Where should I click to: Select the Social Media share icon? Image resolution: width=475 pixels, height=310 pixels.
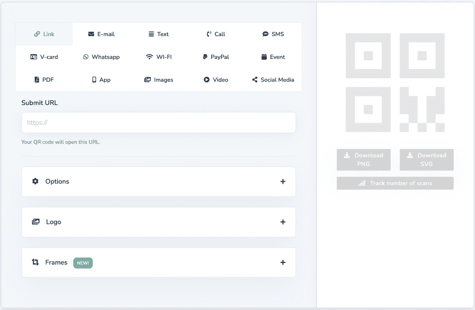click(x=255, y=80)
